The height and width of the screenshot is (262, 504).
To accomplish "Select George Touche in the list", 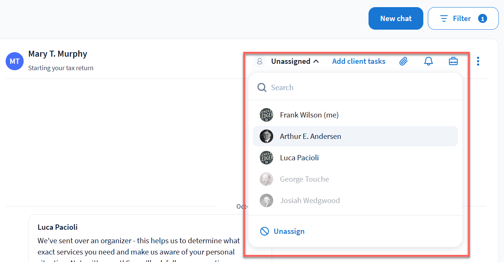I will 304,179.
